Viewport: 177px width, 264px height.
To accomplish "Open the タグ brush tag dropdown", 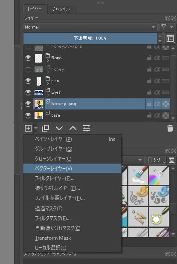I will point(156,160).
